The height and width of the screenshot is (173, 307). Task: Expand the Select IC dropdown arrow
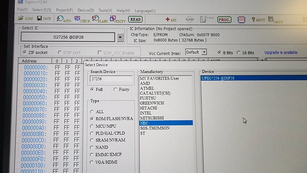120,38
